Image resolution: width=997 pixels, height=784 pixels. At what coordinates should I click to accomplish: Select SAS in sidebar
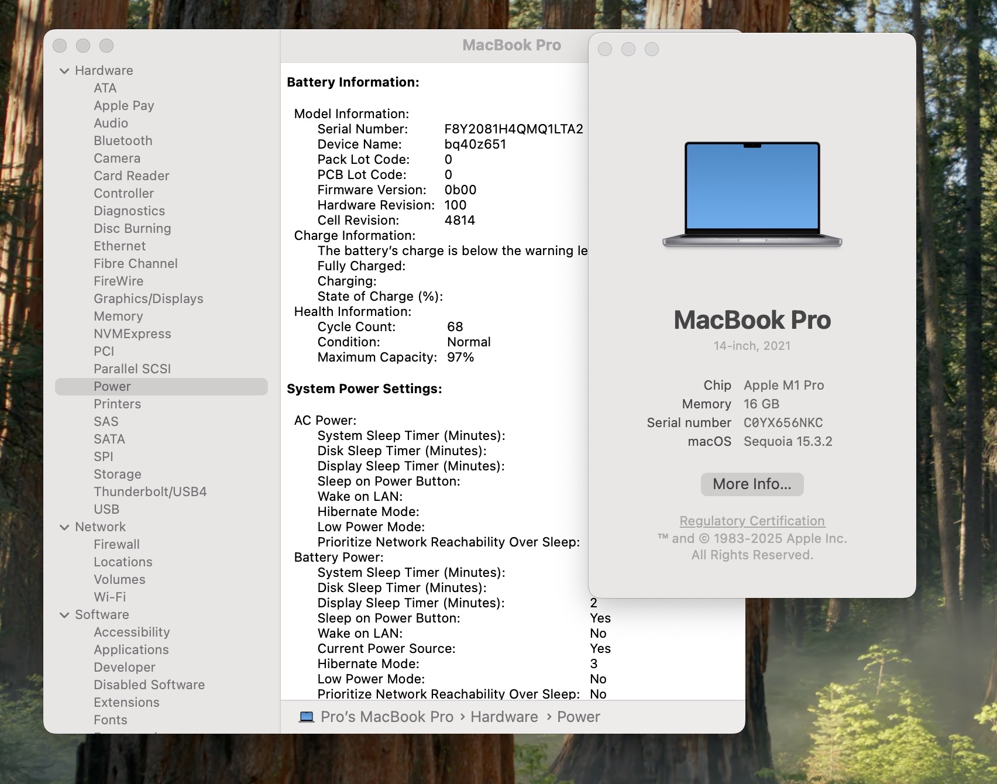click(x=106, y=422)
